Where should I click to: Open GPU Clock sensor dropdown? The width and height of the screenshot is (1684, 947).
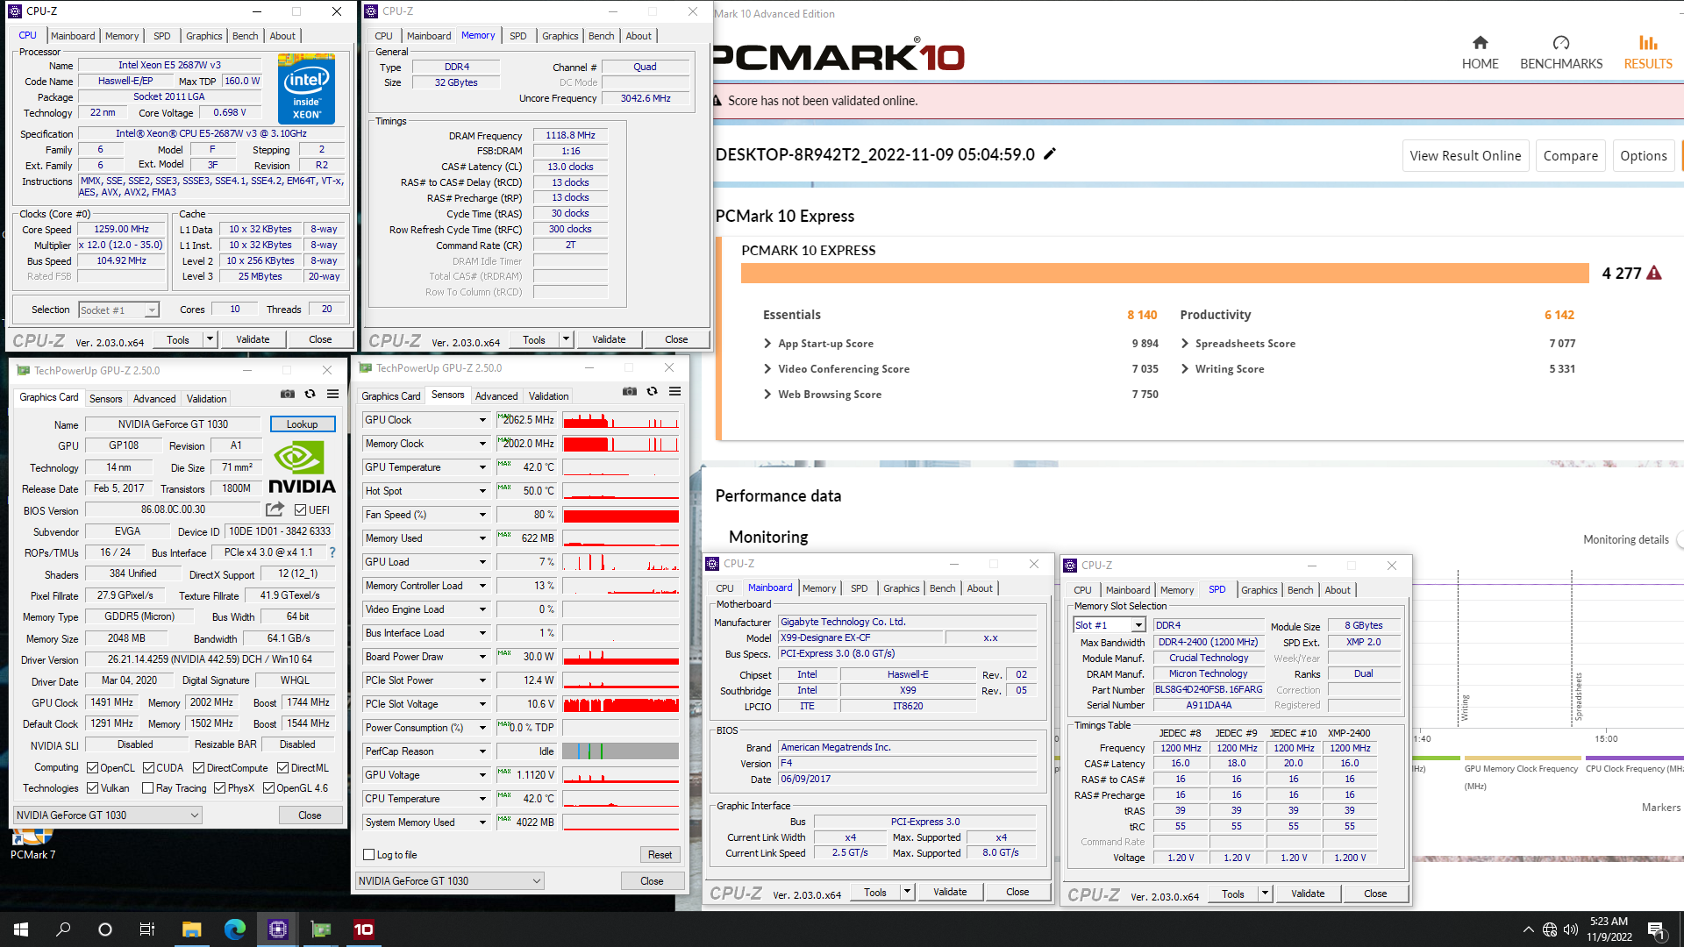click(482, 420)
